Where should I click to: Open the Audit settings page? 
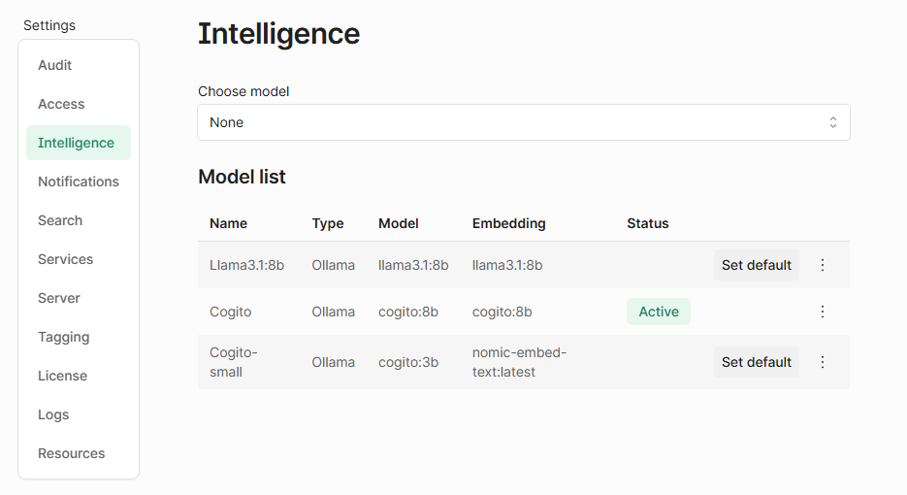click(55, 65)
